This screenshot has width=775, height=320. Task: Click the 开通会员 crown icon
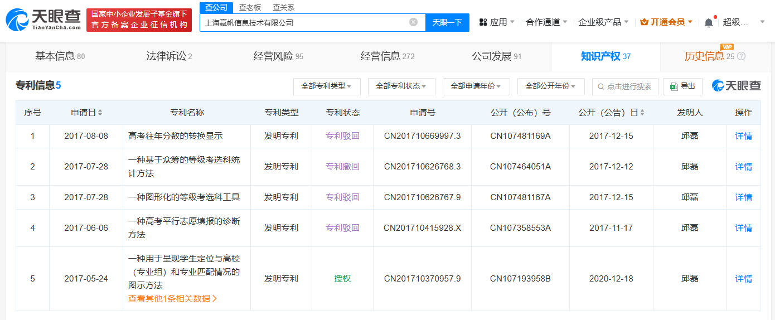pyautogui.click(x=644, y=22)
